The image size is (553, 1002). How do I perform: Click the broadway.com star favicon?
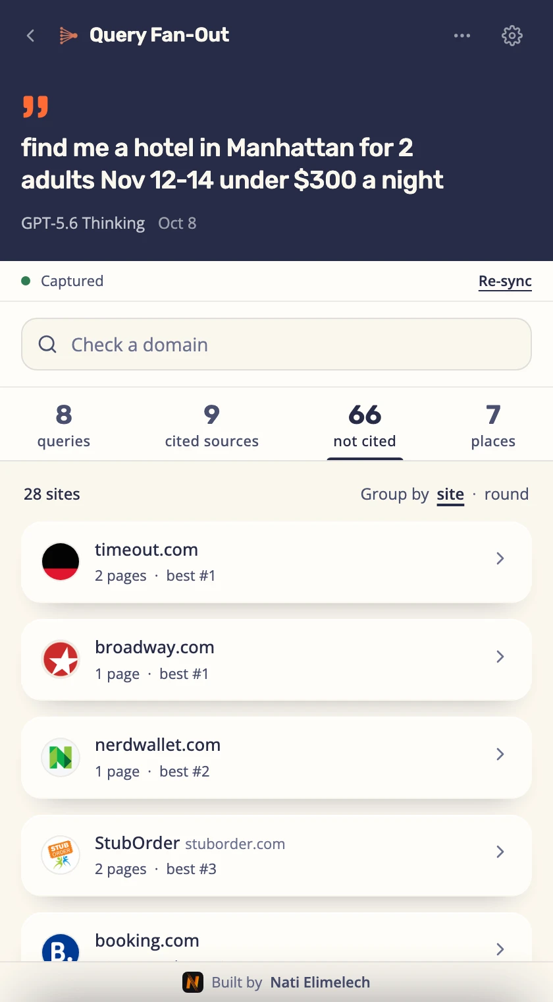(61, 659)
